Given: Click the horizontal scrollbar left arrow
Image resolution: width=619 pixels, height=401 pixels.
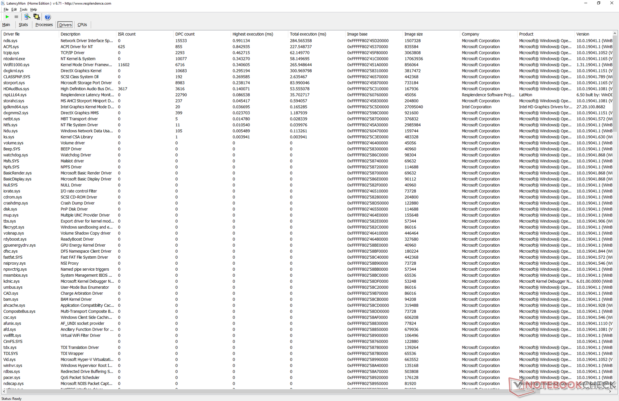Looking at the screenshot, I should [x=3, y=391].
